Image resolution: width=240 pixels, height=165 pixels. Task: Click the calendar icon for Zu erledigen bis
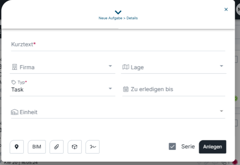click(126, 89)
